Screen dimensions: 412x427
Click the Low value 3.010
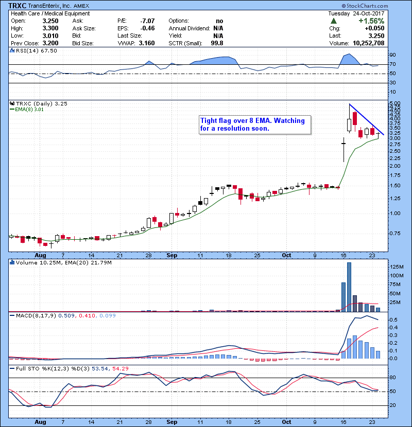click(x=50, y=35)
